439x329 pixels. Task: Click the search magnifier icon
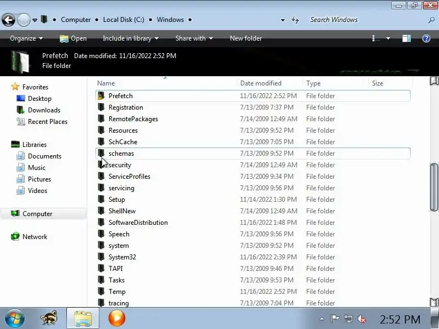click(431, 20)
